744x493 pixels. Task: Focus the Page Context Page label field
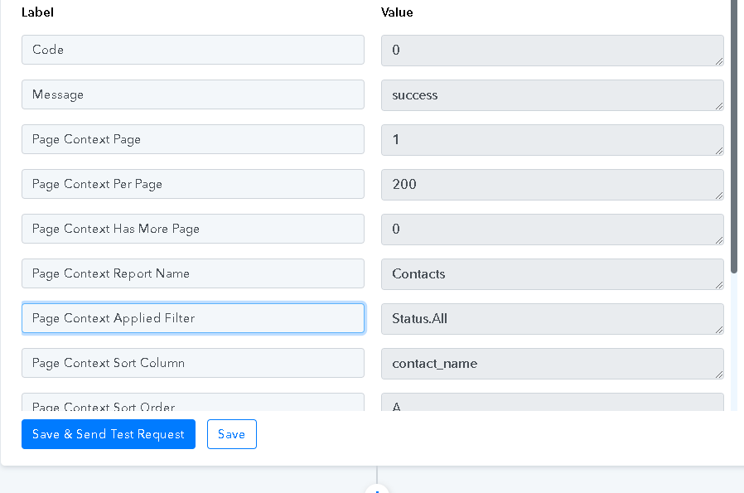click(x=193, y=139)
